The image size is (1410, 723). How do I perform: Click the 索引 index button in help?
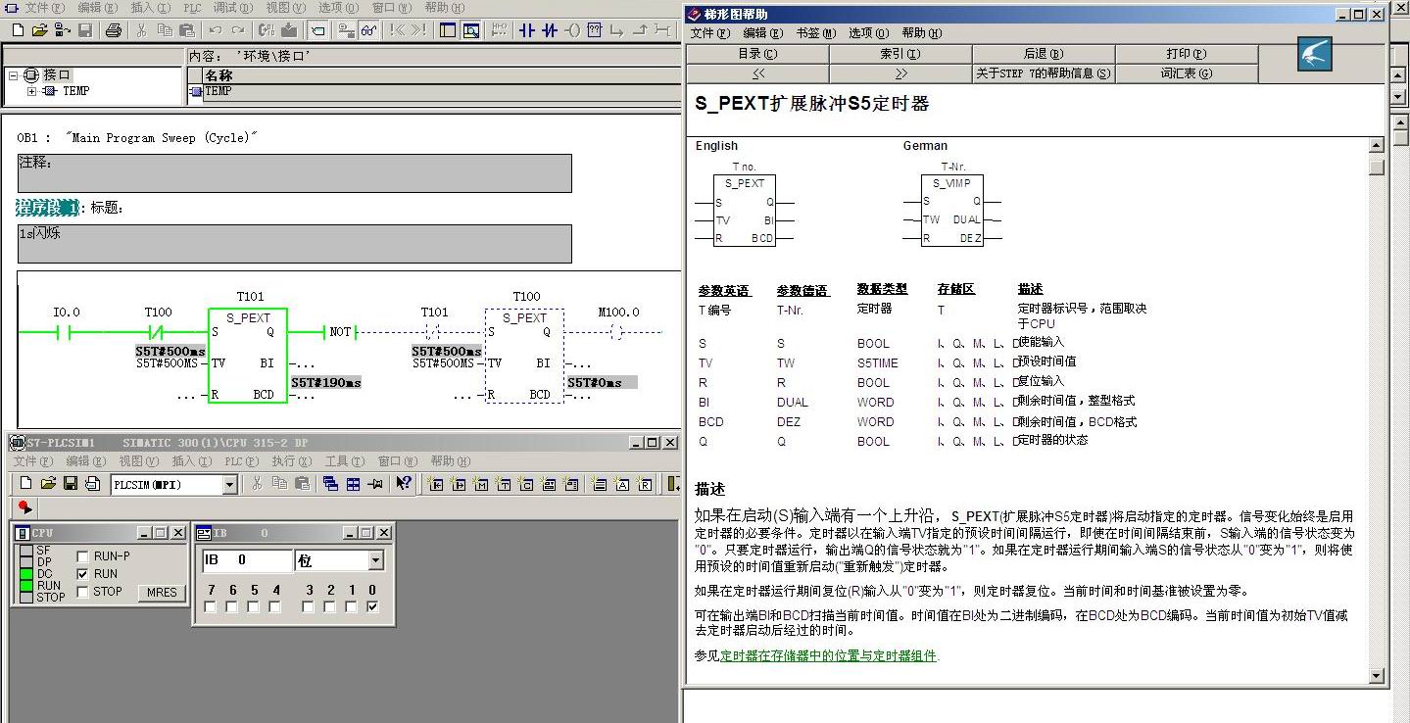point(900,54)
